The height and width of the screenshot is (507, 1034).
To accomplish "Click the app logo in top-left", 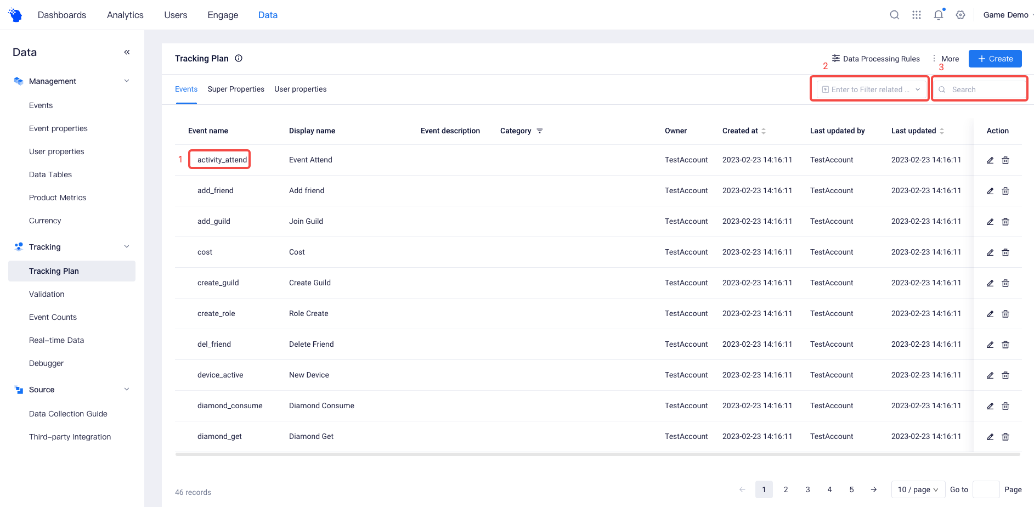I will tap(15, 15).
